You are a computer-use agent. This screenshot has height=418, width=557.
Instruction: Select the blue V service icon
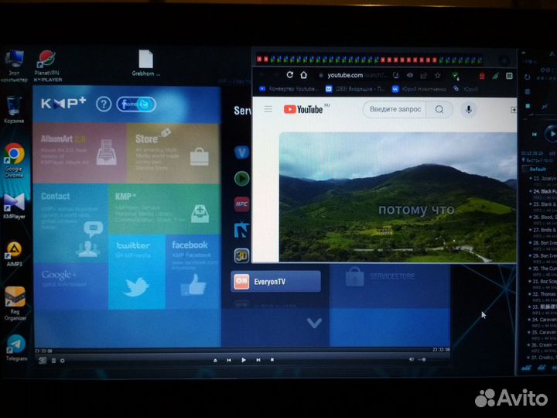click(x=242, y=152)
